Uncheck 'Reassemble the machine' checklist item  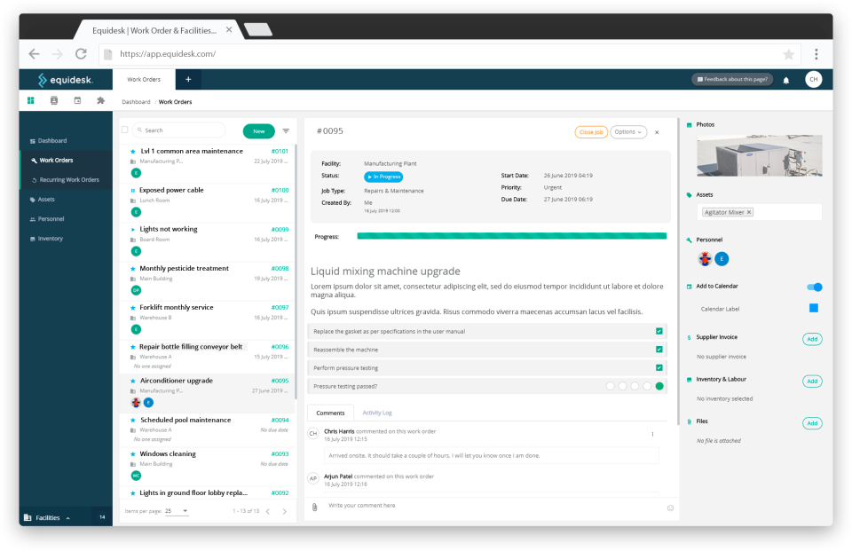click(659, 350)
